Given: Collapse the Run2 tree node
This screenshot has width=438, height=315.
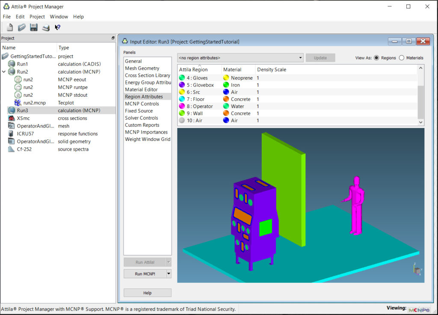Looking at the screenshot, I should [4, 71].
